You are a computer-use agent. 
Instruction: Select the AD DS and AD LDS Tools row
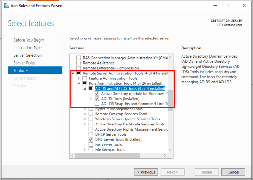click(130, 89)
